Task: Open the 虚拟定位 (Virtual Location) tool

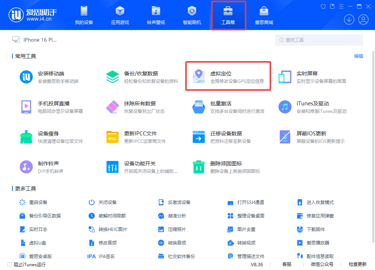Action: point(228,76)
